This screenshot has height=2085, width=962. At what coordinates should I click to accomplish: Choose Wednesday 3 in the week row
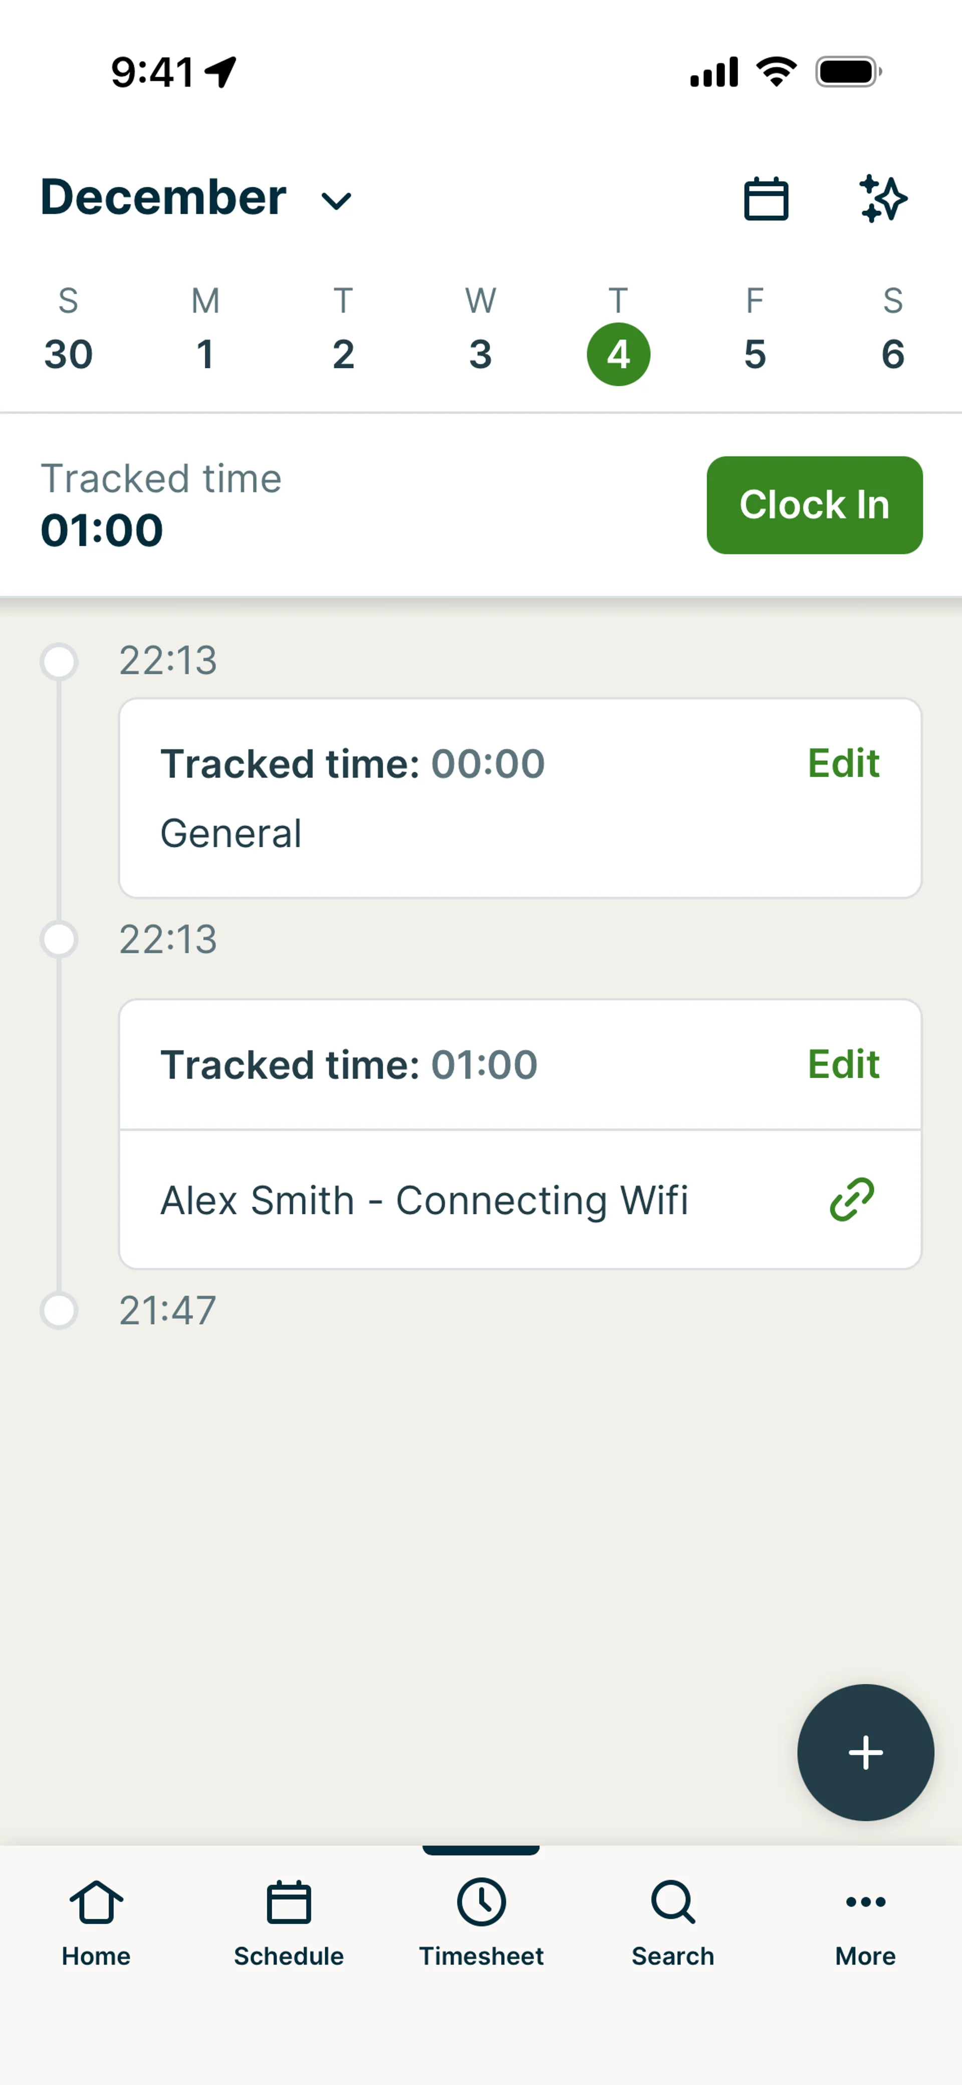pyautogui.click(x=480, y=353)
